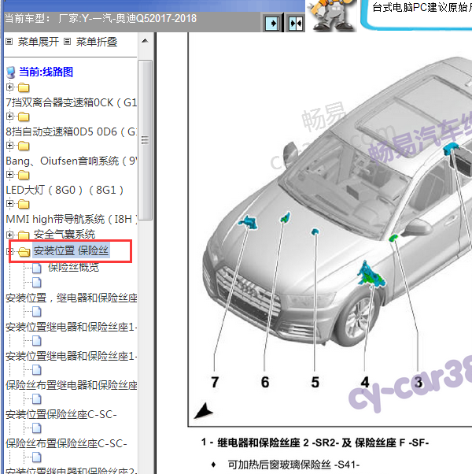Image resolution: width=472 pixels, height=474 pixels.
Task: Collapse the 安装位置 保险丝 folder
Action: tap(9, 251)
